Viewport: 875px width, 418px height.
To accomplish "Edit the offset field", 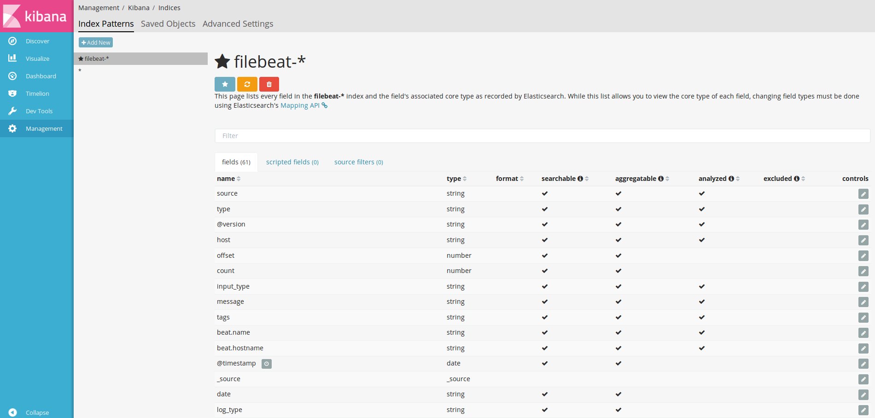I will pos(863,256).
